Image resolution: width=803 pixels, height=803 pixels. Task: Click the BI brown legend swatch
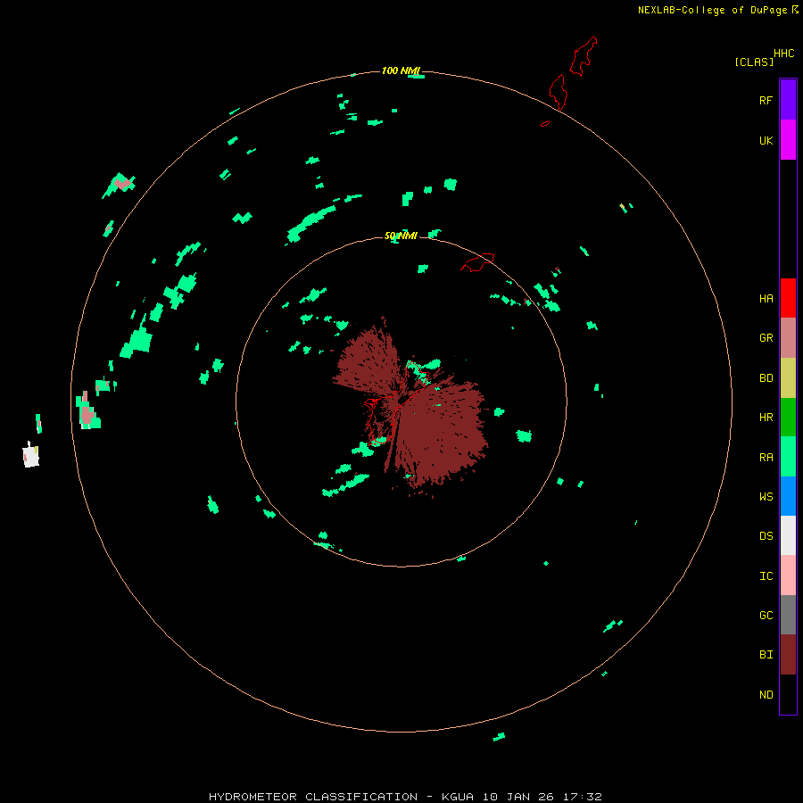click(788, 655)
